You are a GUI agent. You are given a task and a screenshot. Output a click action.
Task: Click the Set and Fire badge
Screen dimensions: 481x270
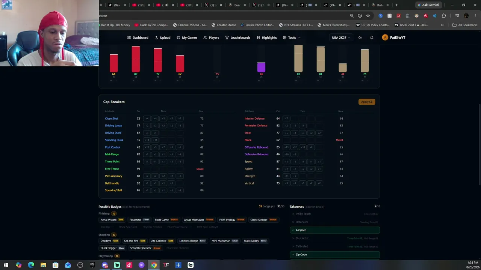click(x=135, y=241)
